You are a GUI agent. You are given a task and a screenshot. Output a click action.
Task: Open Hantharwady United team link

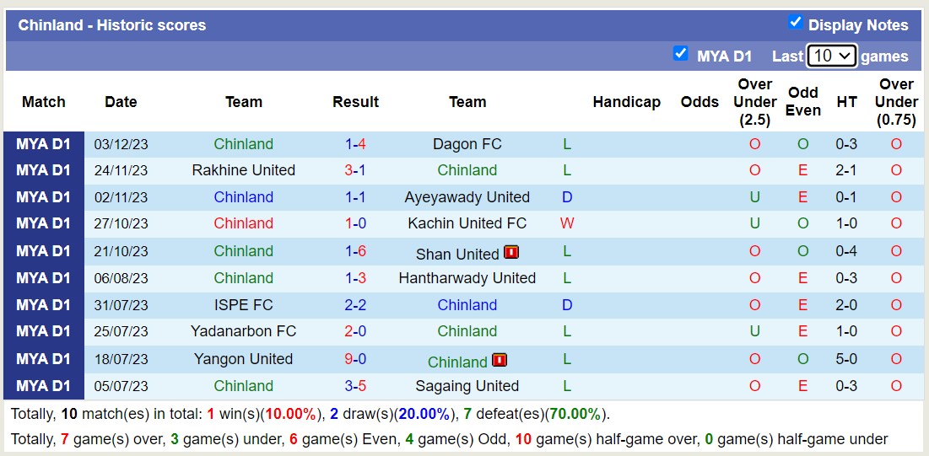point(467,278)
